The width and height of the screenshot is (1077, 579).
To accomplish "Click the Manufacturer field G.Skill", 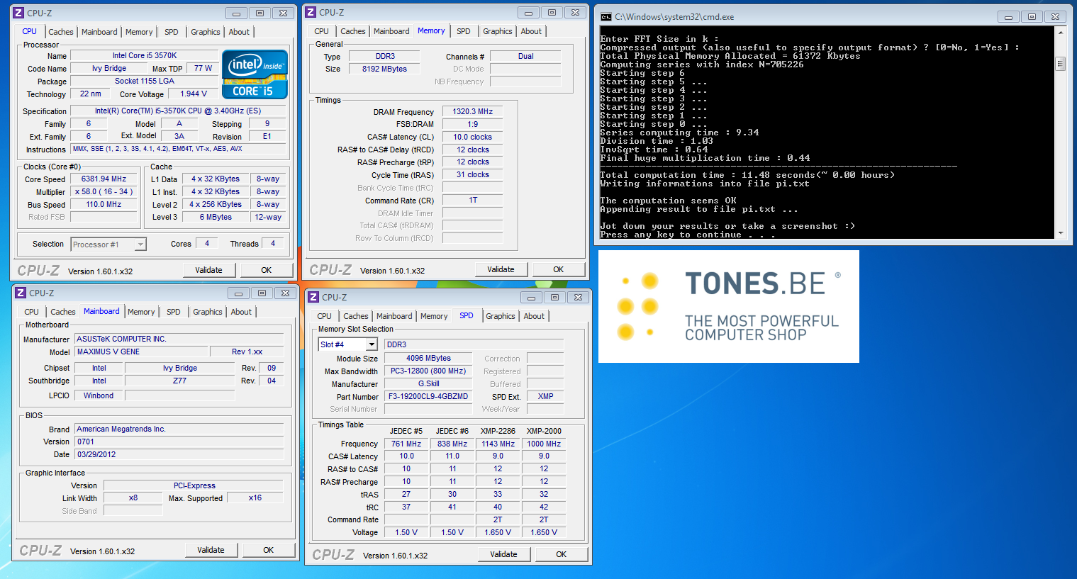I will (x=429, y=383).
